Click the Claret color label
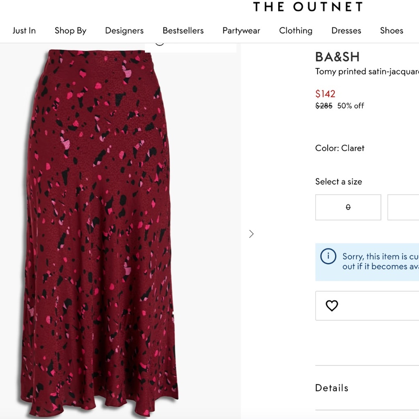 [340, 148]
